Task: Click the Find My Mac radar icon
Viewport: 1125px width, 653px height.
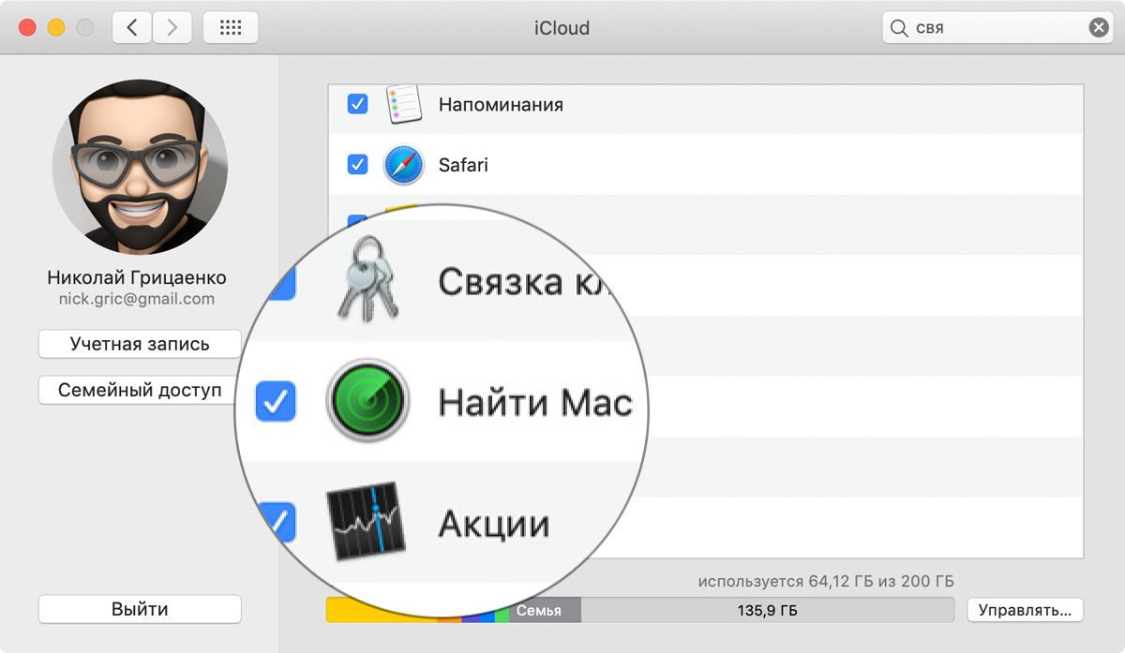Action: pyautogui.click(x=367, y=402)
